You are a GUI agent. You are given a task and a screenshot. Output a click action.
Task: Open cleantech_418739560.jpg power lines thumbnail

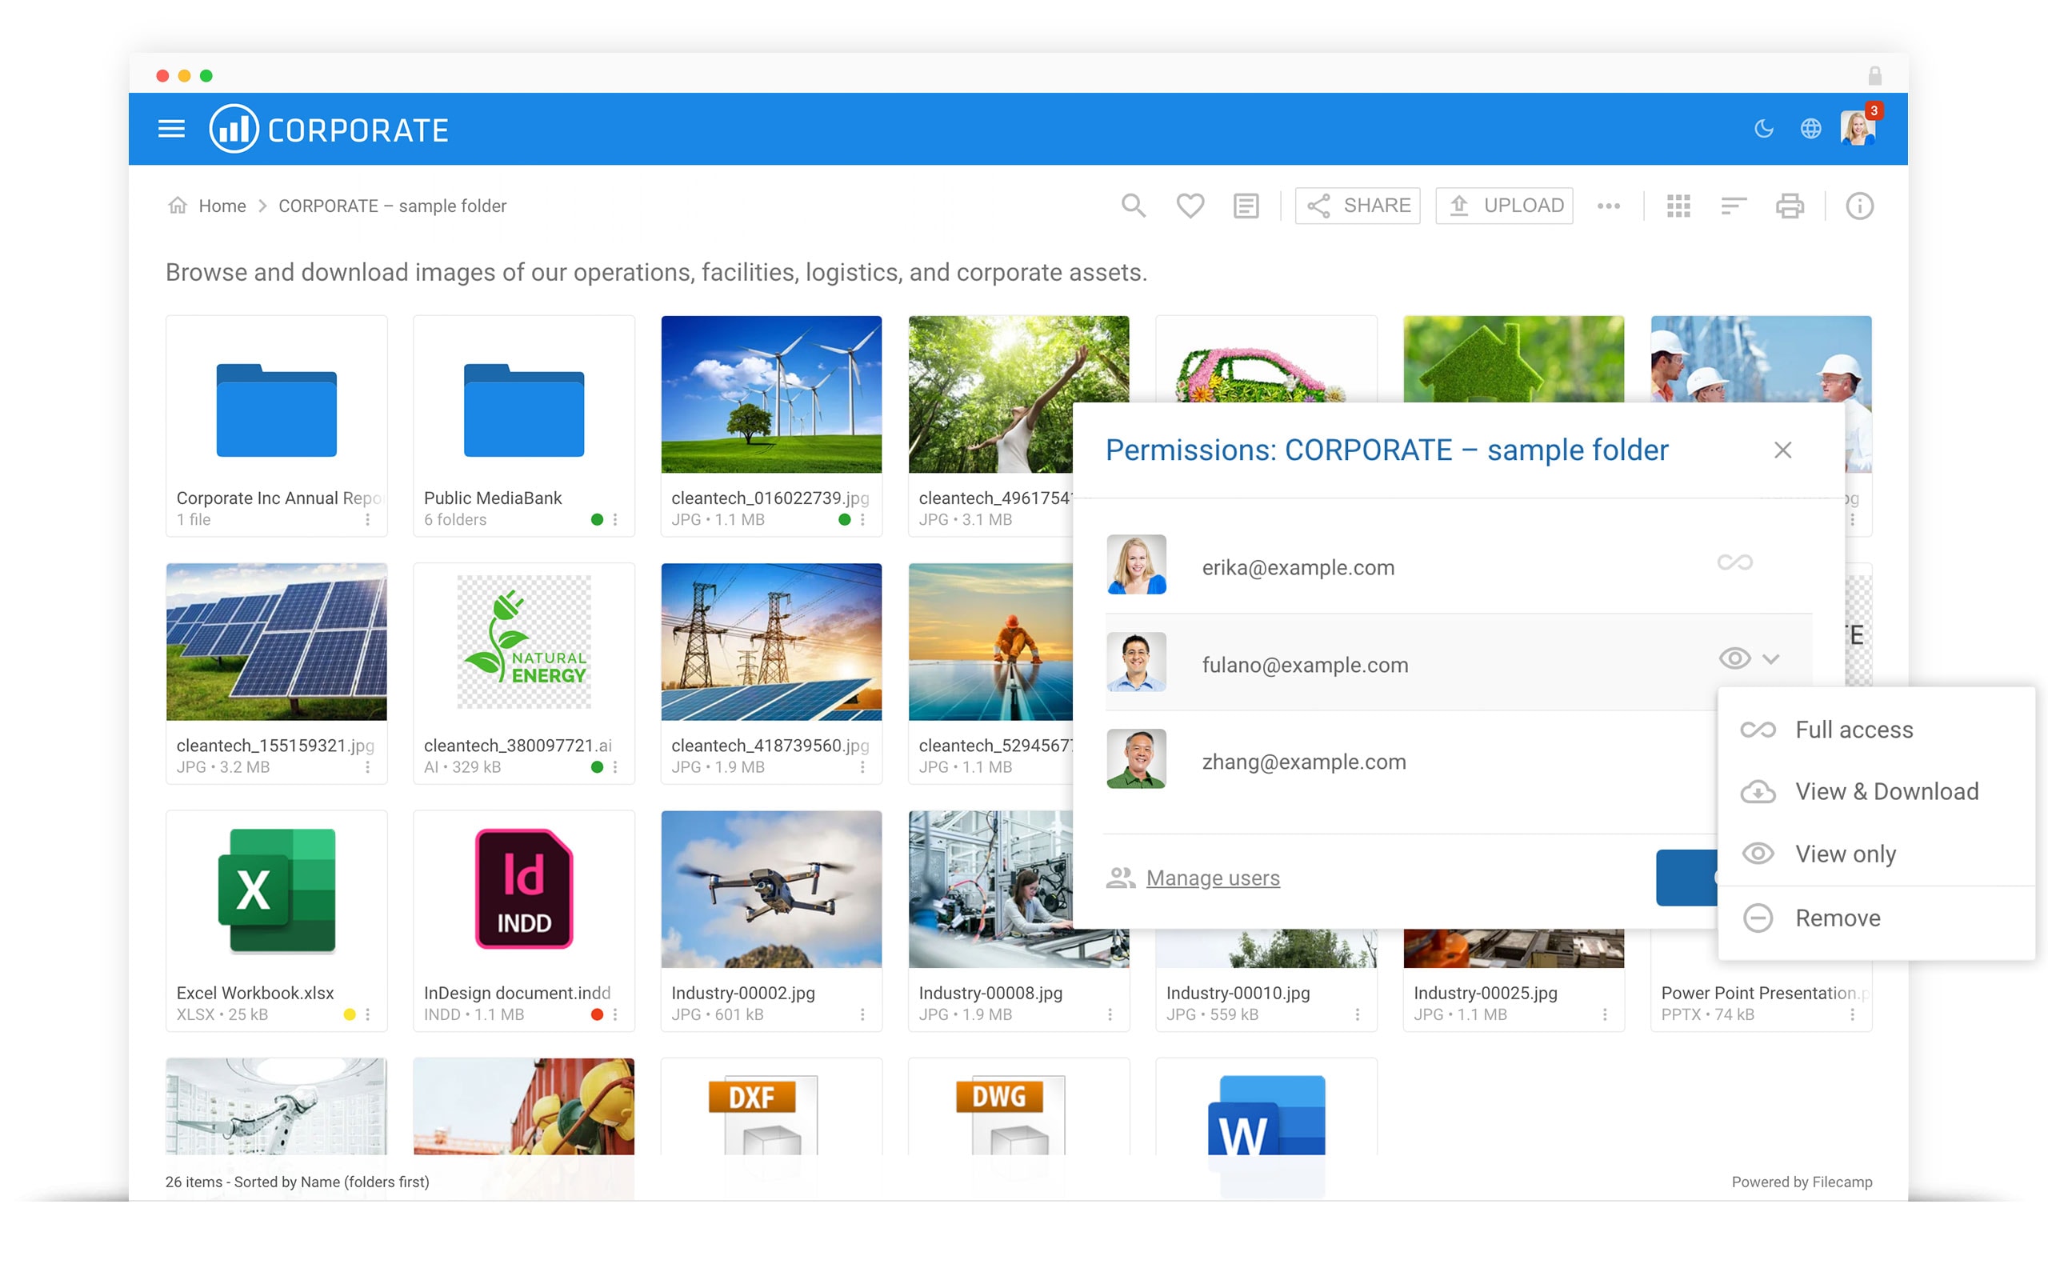[771, 642]
